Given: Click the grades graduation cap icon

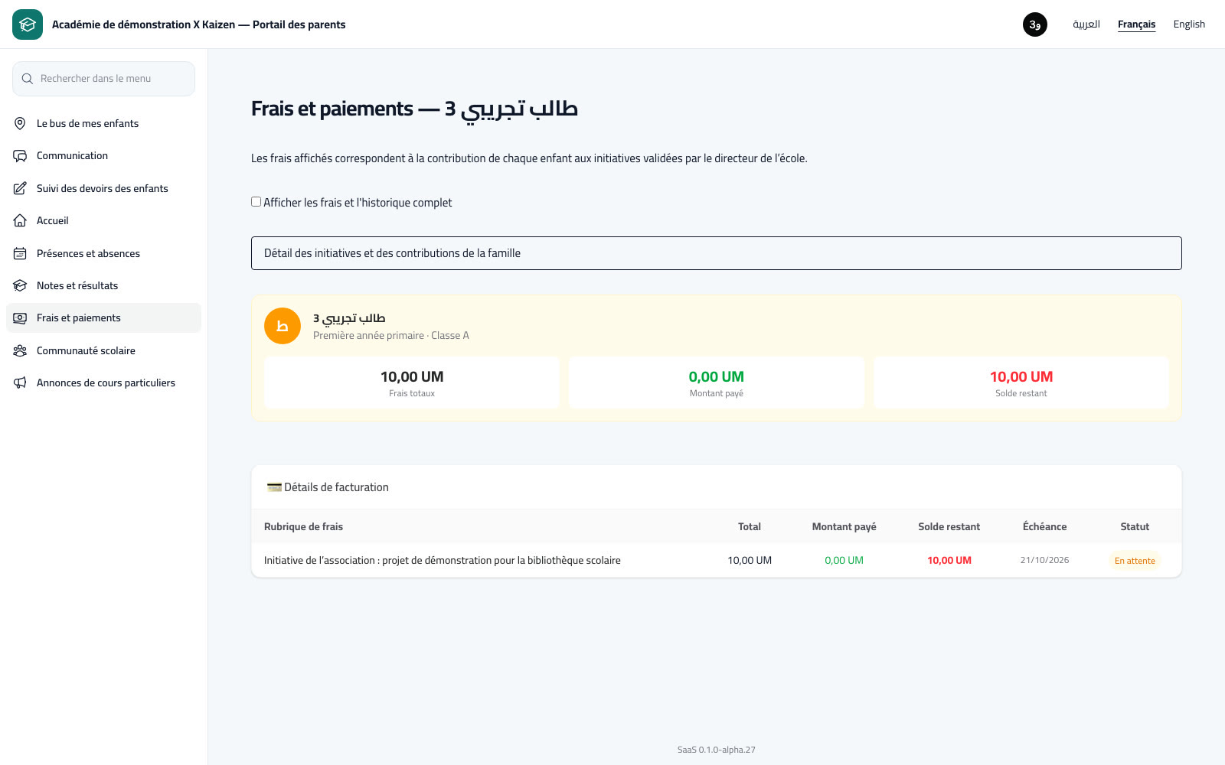Looking at the screenshot, I should click(x=20, y=286).
